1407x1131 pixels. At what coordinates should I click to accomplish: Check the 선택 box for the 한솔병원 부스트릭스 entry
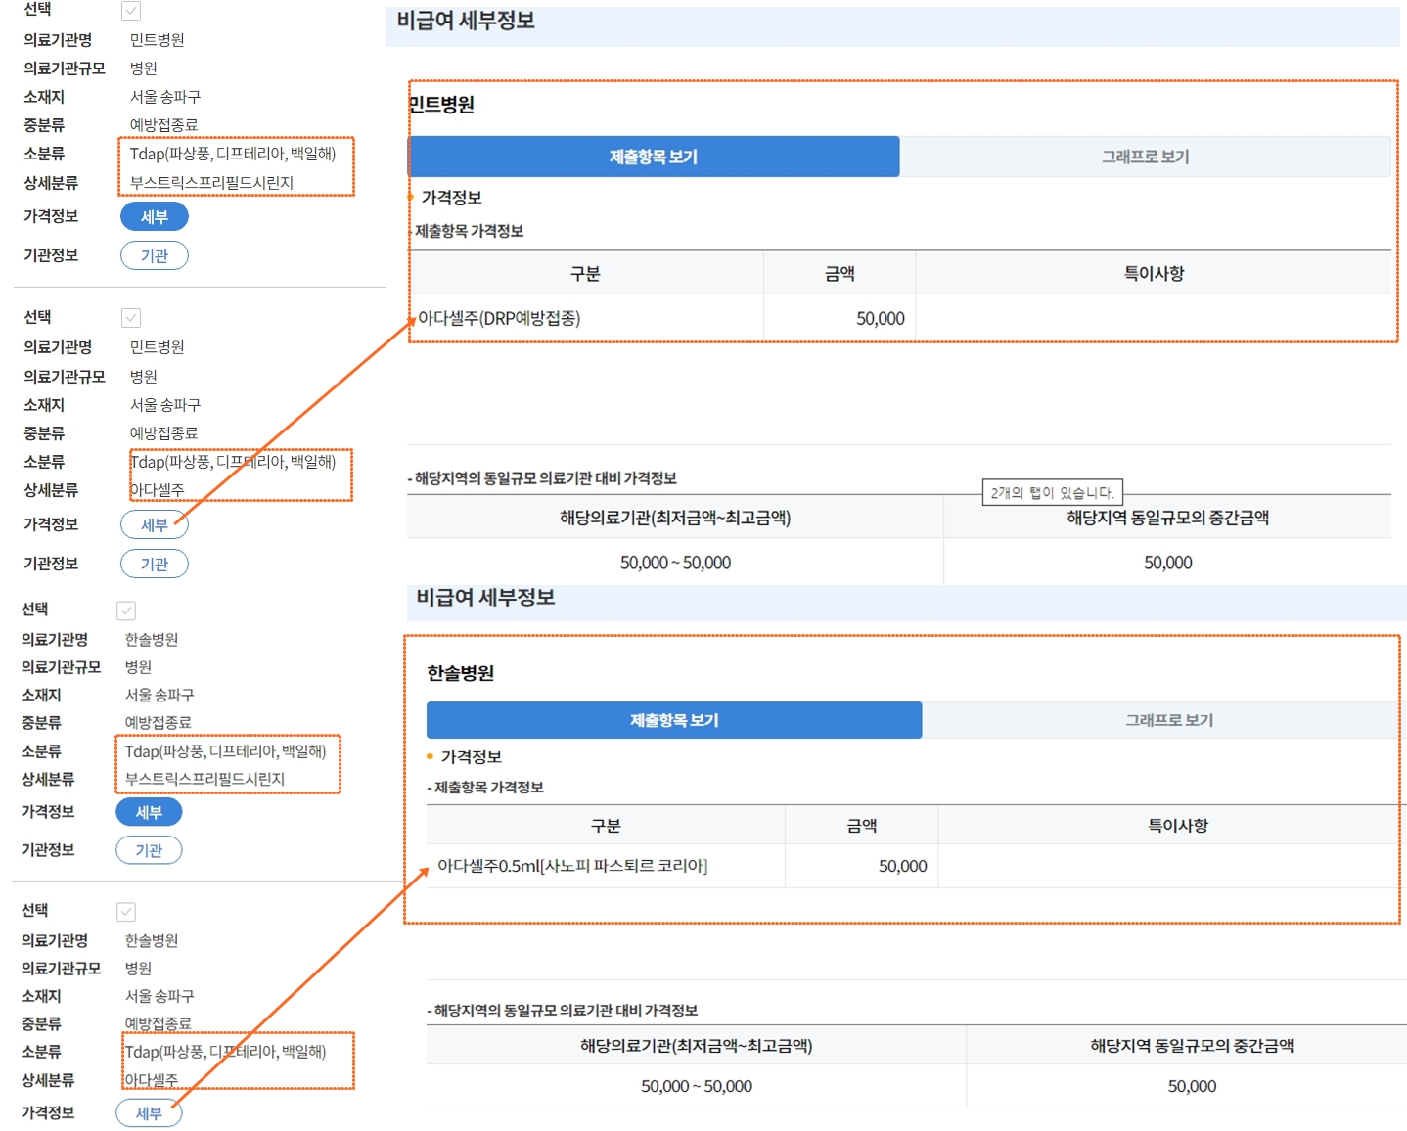125,609
